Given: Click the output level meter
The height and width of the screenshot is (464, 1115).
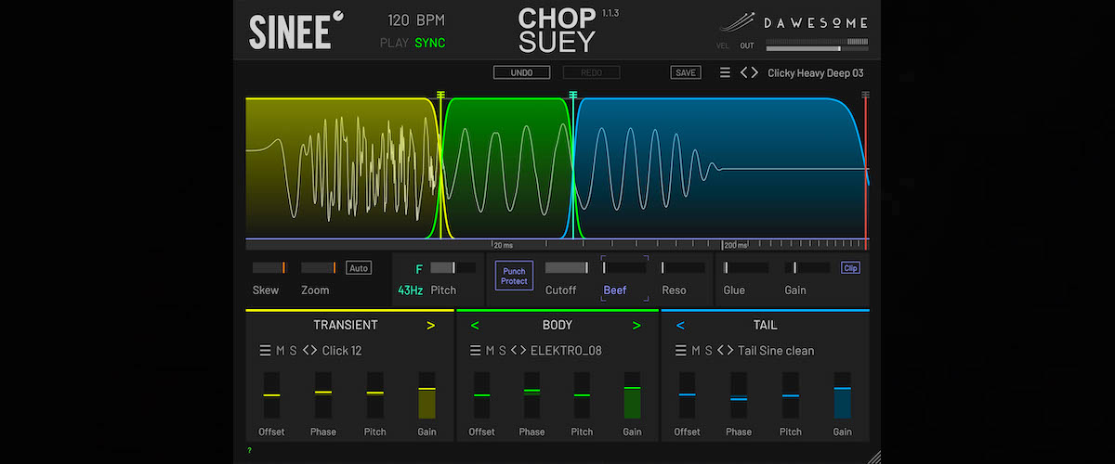Looking at the screenshot, I should [818, 45].
